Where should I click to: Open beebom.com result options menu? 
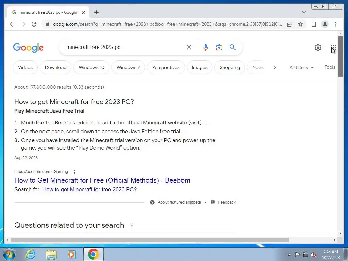[74, 172]
